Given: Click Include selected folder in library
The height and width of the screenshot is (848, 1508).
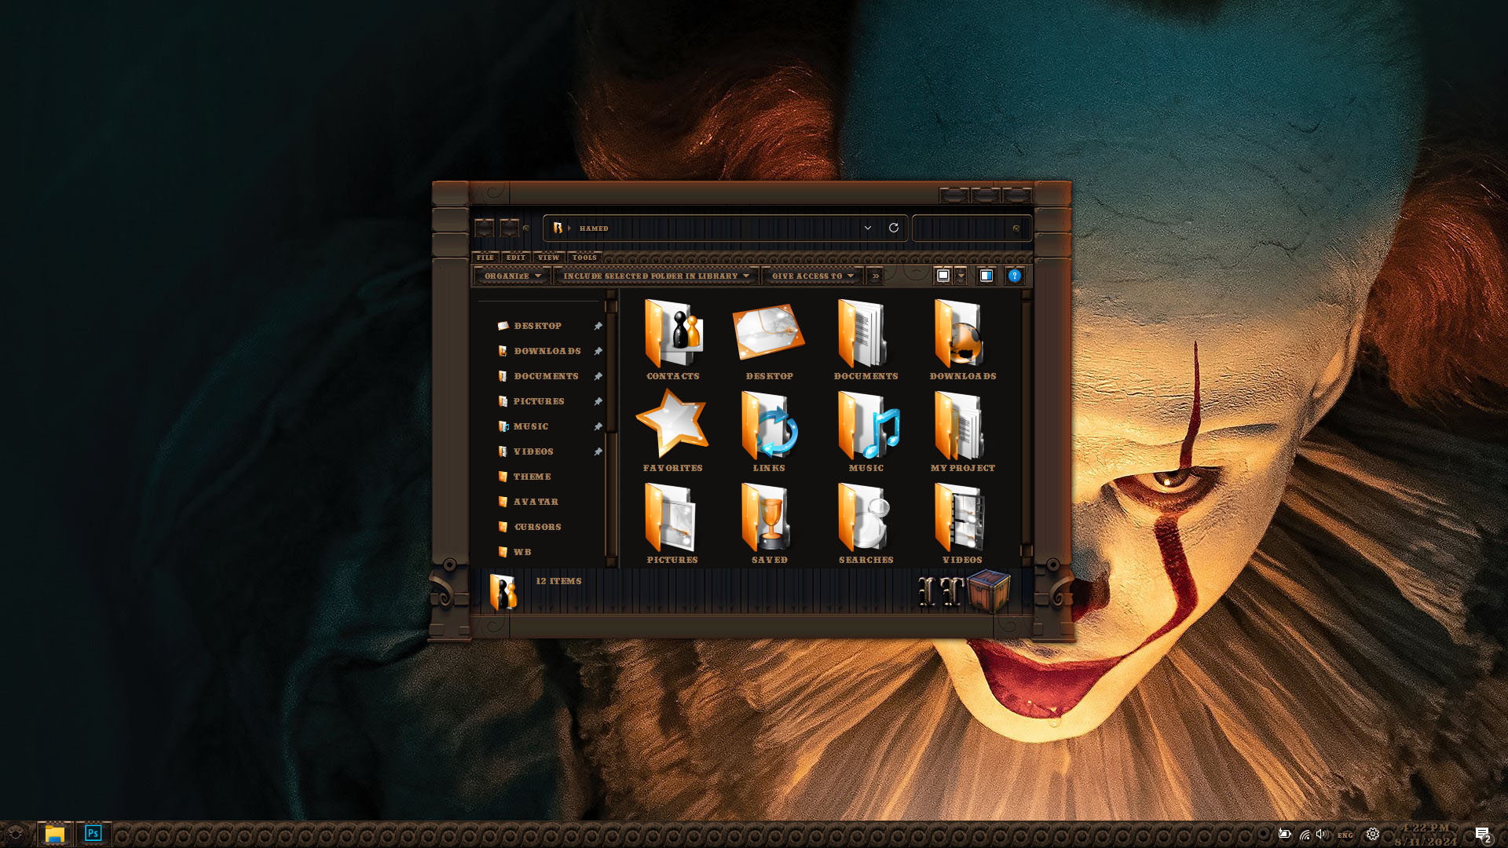Looking at the screenshot, I should tap(656, 276).
